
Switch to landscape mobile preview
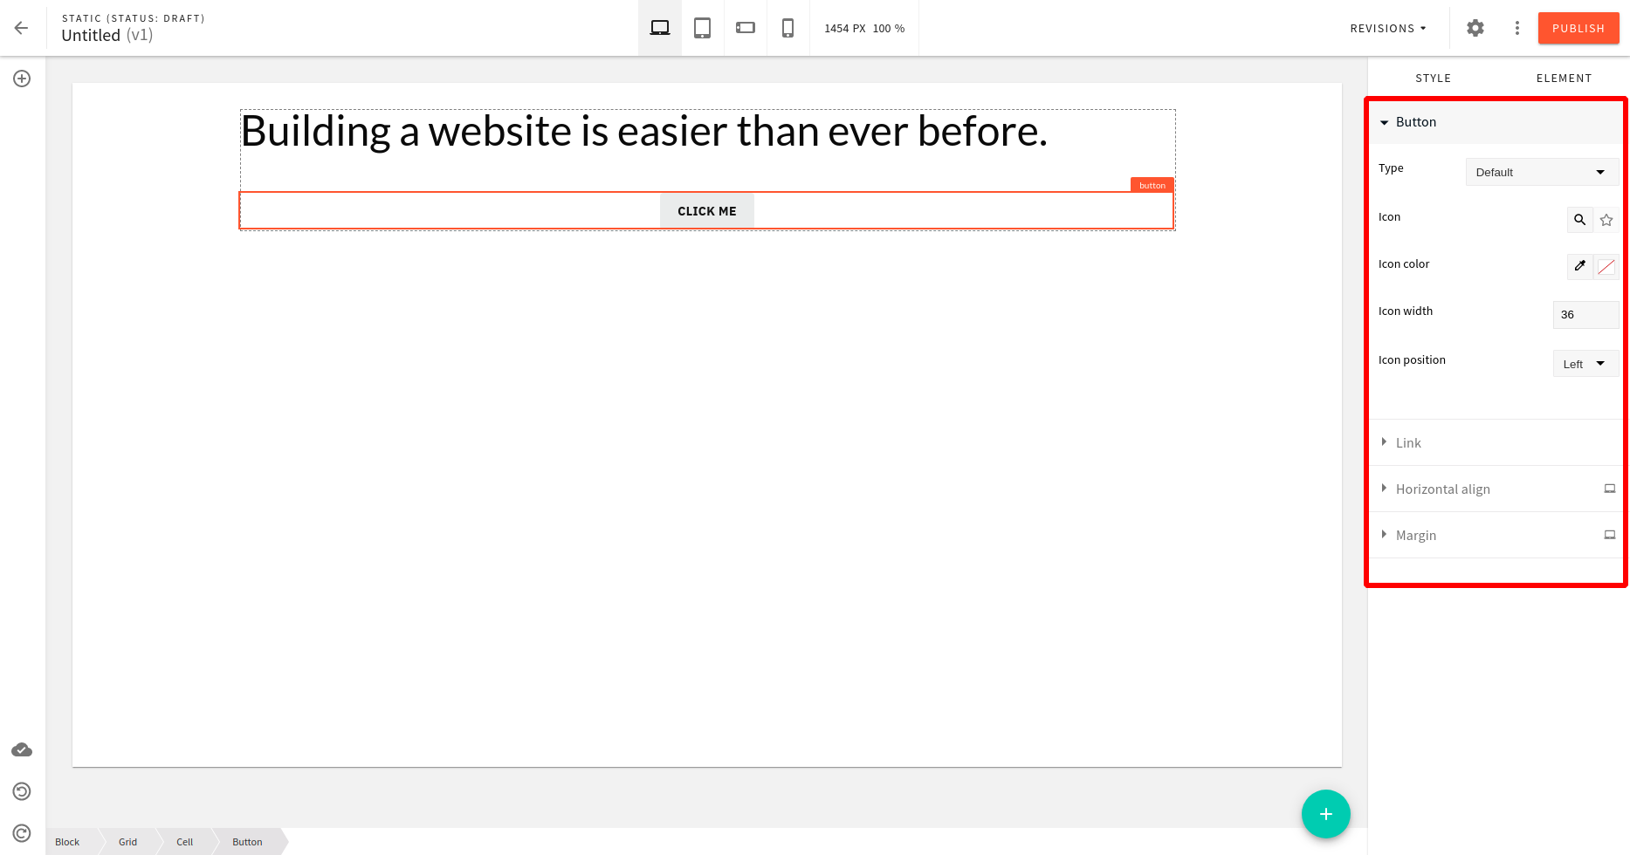[745, 27]
